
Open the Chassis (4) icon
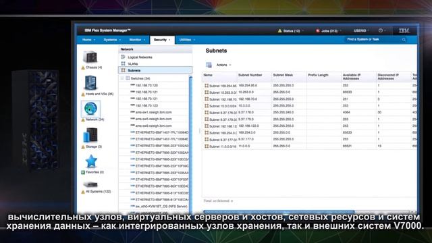(x=90, y=57)
